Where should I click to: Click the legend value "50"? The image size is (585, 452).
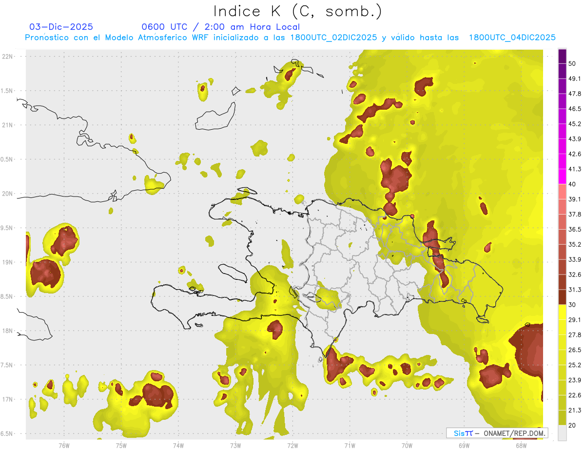tap(573, 63)
